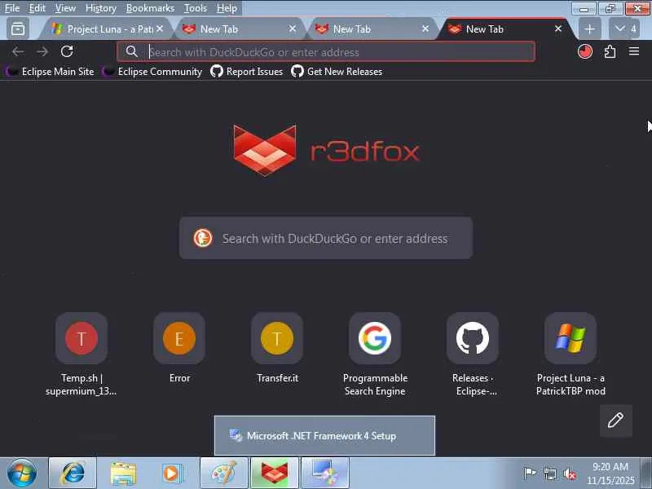Launch Internet Explorer from taskbar
The width and height of the screenshot is (652, 489).
coord(73,474)
